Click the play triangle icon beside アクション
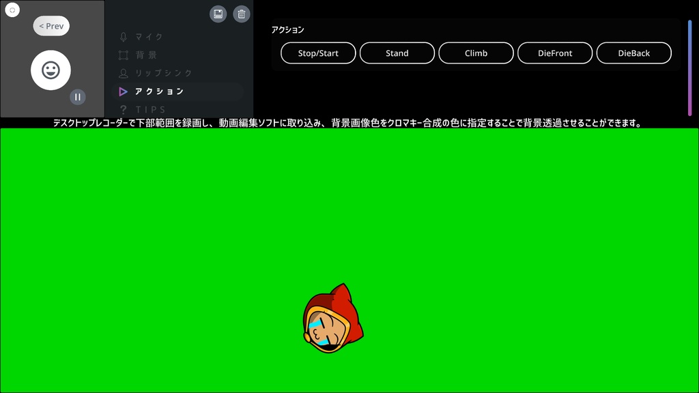Screen dimensions: 699x393 coord(124,91)
